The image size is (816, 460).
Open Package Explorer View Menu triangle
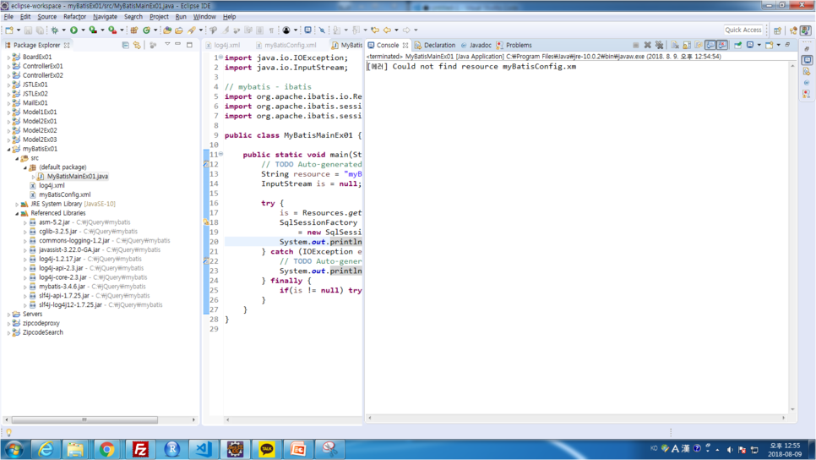[x=167, y=45]
